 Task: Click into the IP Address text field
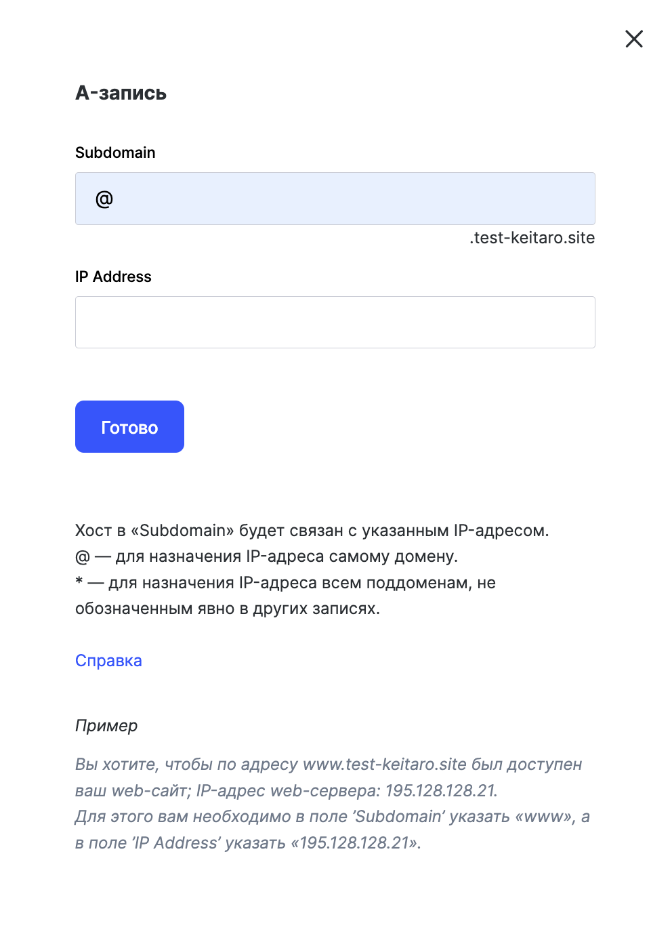(x=335, y=322)
